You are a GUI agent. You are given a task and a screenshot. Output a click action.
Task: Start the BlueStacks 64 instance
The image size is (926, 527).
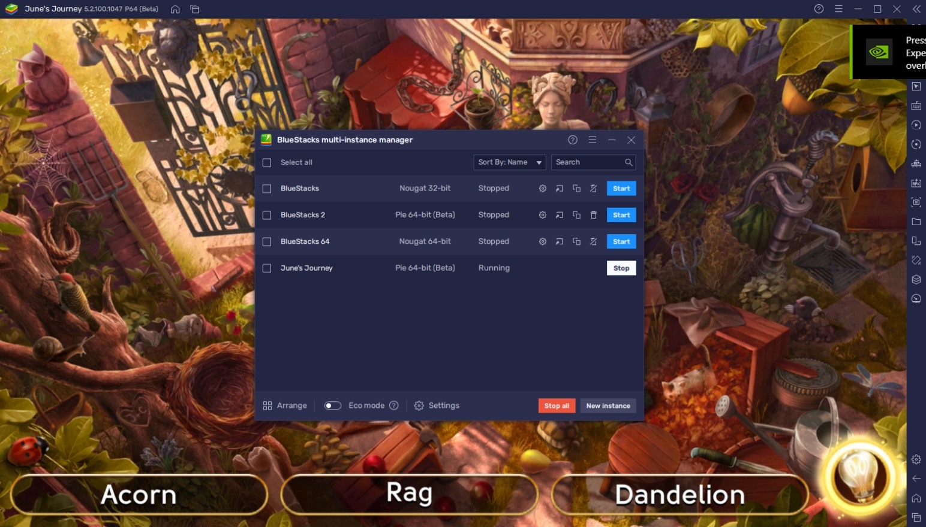click(x=621, y=241)
